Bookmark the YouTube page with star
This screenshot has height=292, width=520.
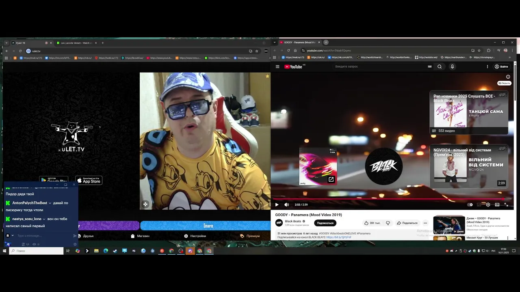[479, 51]
